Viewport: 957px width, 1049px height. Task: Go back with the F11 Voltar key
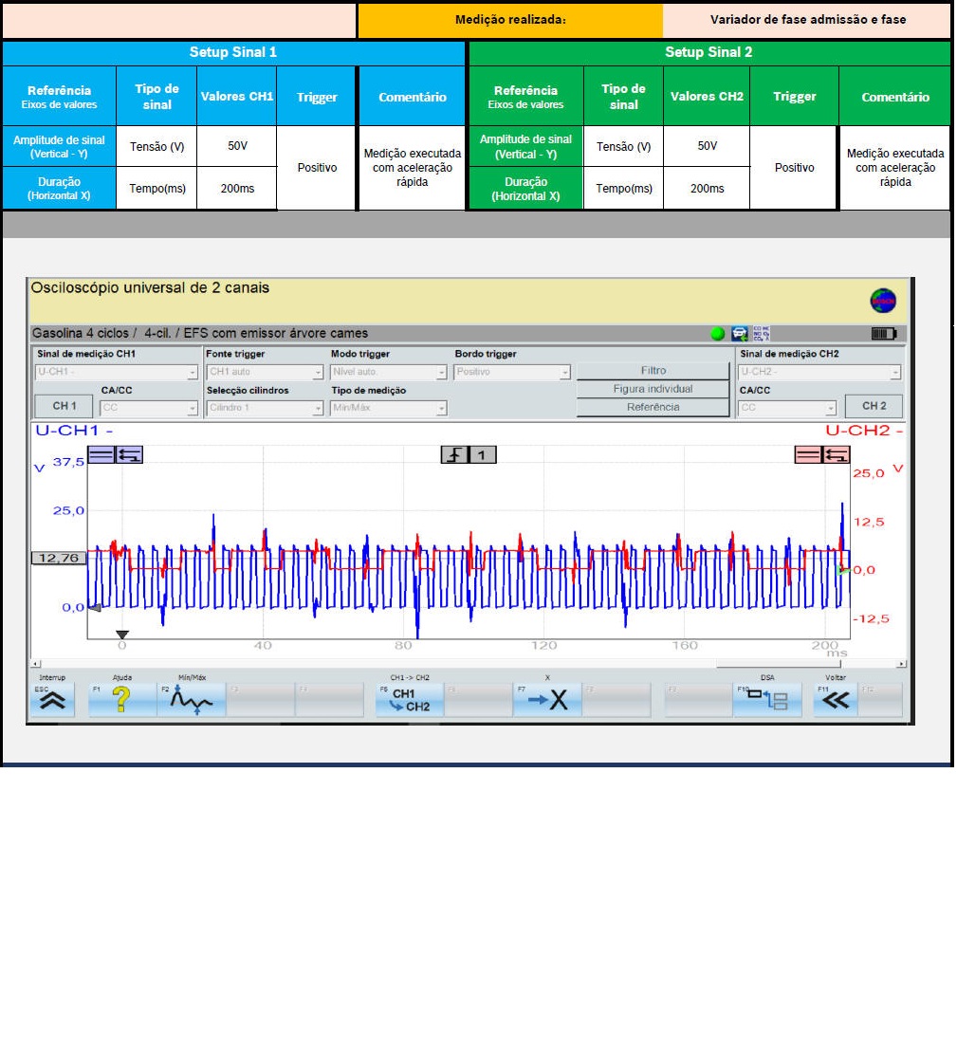pyautogui.click(x=835, y=700)
